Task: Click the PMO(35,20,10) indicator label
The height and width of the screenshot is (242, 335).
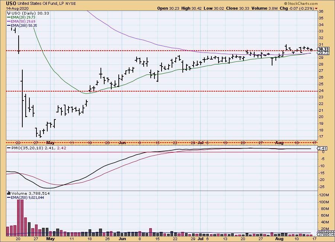Action: click(x=27, y=148)
